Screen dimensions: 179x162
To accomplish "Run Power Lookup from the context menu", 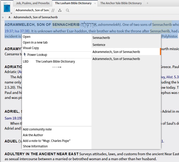I will tap(37, 55).
